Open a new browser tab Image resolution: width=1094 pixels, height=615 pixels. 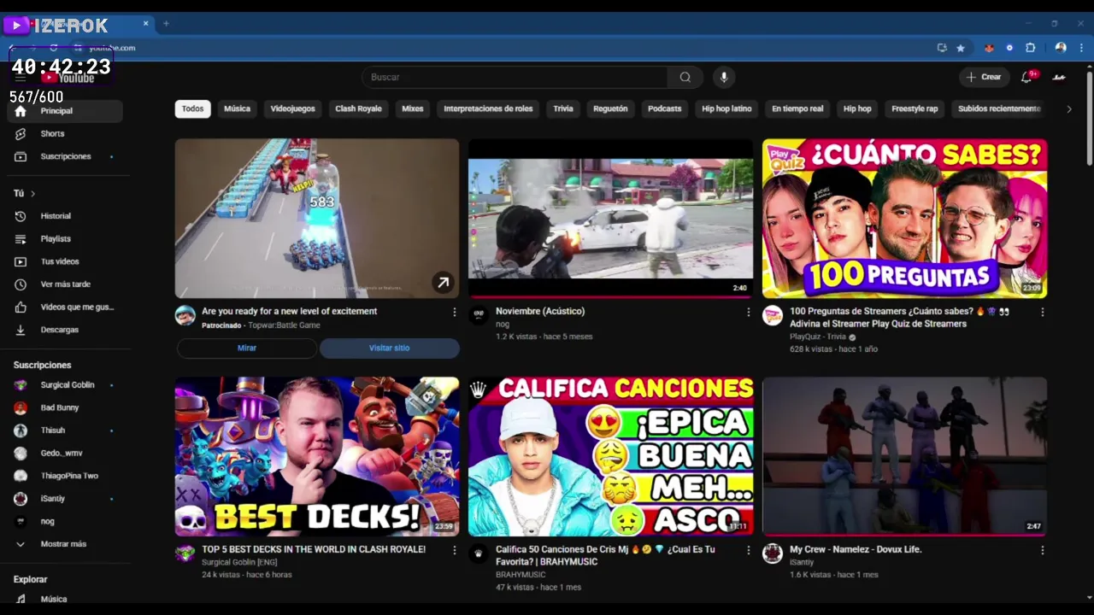coord(166,24)
